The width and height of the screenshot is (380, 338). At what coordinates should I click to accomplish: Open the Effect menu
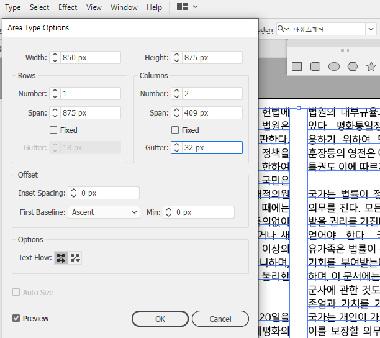coord(68,7)
